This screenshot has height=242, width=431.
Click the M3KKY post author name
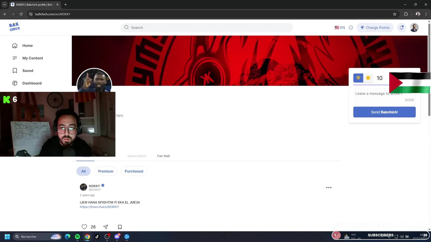coord(94,186)
